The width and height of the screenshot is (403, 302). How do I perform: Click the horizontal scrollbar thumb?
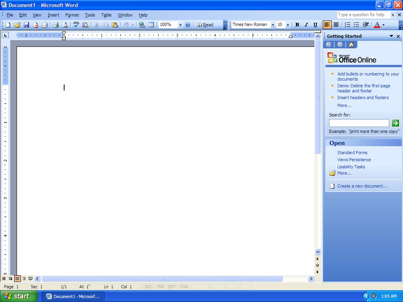[162, 279]
